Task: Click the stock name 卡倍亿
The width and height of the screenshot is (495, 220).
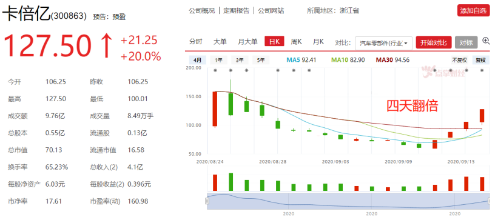Action: [x=27, y=14]
